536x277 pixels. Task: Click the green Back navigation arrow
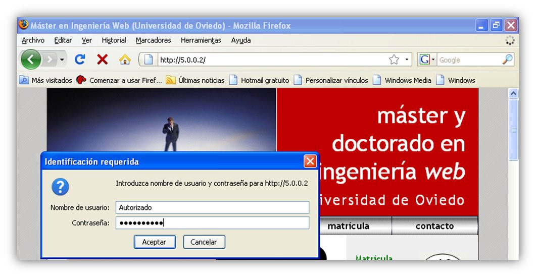31,60
